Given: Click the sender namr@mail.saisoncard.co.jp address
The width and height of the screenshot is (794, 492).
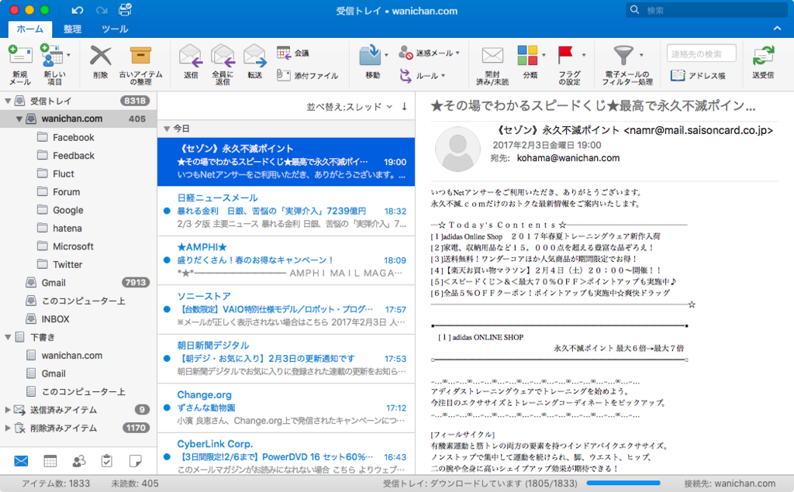Looking at the screenshot, I should tap(699, 131).
